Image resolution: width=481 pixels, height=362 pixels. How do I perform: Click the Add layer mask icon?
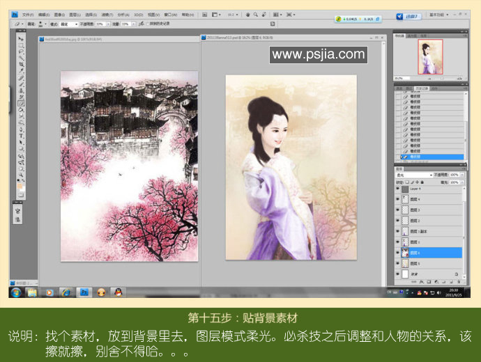coord(429,282)
